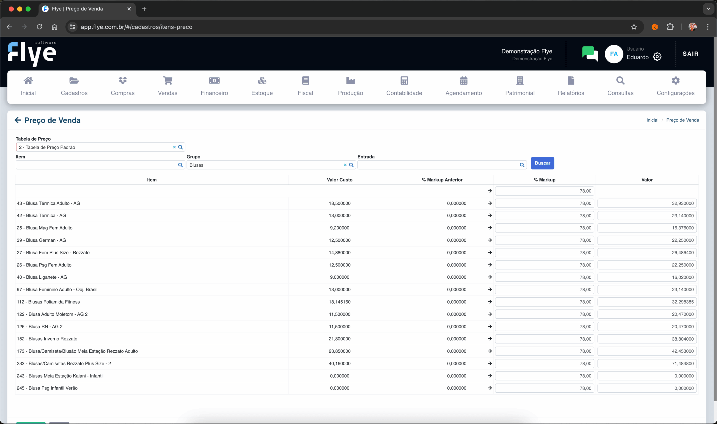Image resolution: width=717 pixels, height=424 pixels.
Task: Click SAIR to log out
Action: (x=690, y=54)
